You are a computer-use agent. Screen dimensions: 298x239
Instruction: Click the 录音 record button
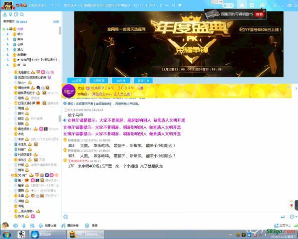point(91,226)
